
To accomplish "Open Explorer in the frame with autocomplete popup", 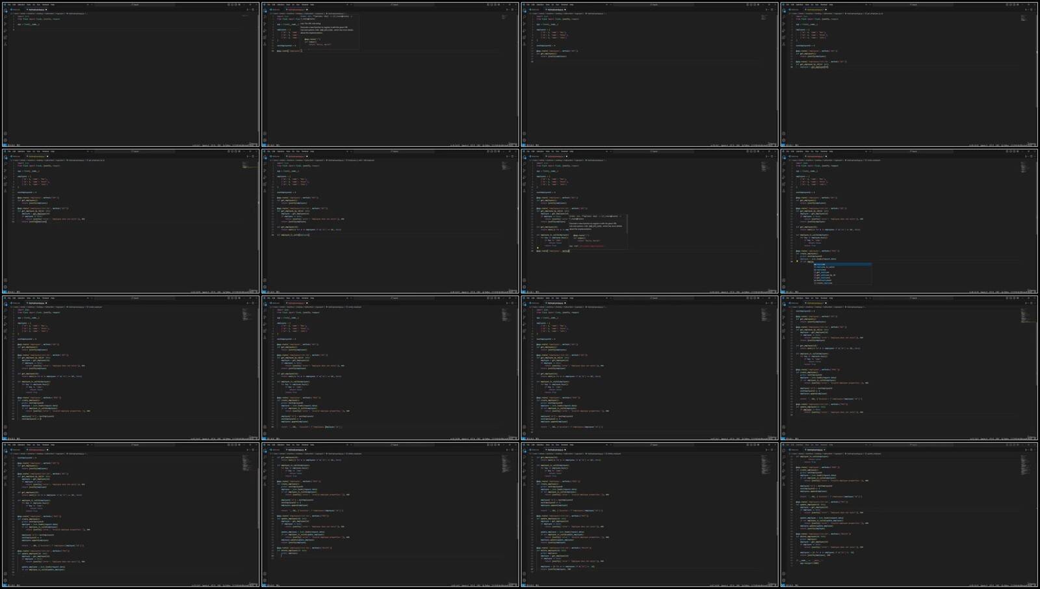I will 784,157.
